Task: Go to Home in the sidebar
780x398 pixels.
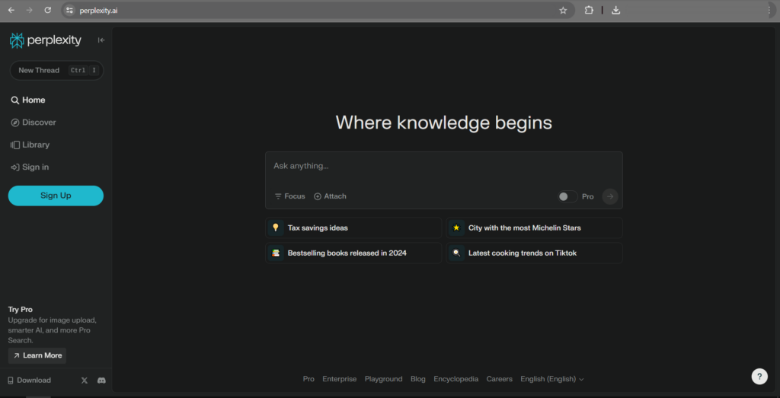Action: click(x=28, y=100)
